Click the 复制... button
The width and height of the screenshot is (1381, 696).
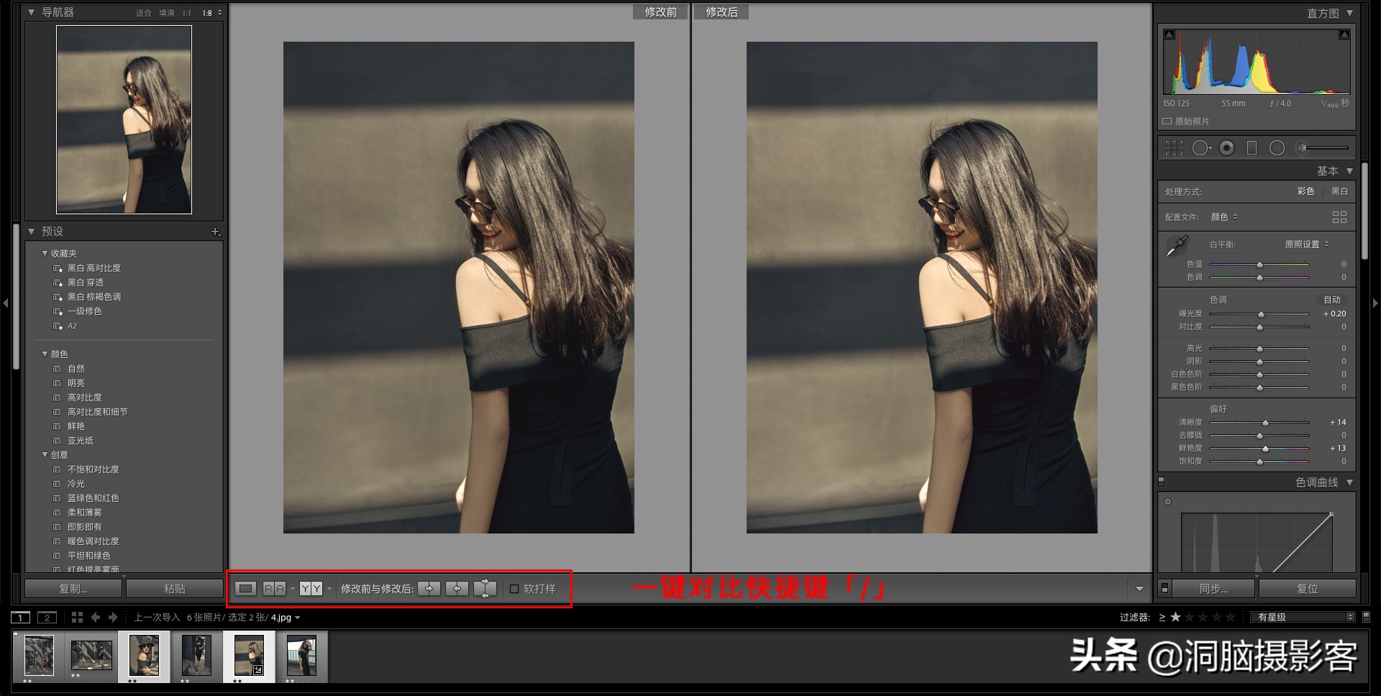click(x=73, y=589)
